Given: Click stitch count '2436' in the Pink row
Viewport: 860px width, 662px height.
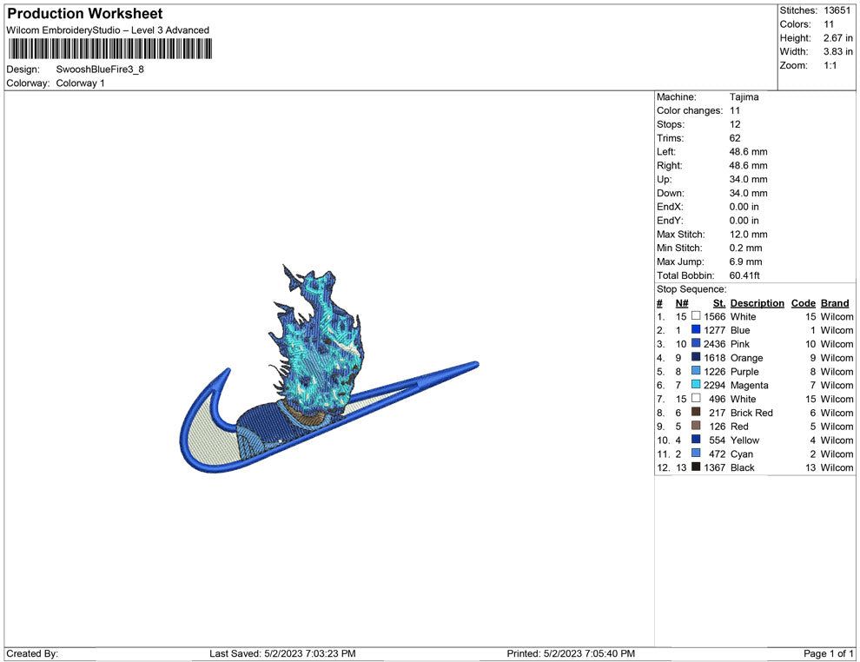Looking at the screenshot, I should [715, 344].
